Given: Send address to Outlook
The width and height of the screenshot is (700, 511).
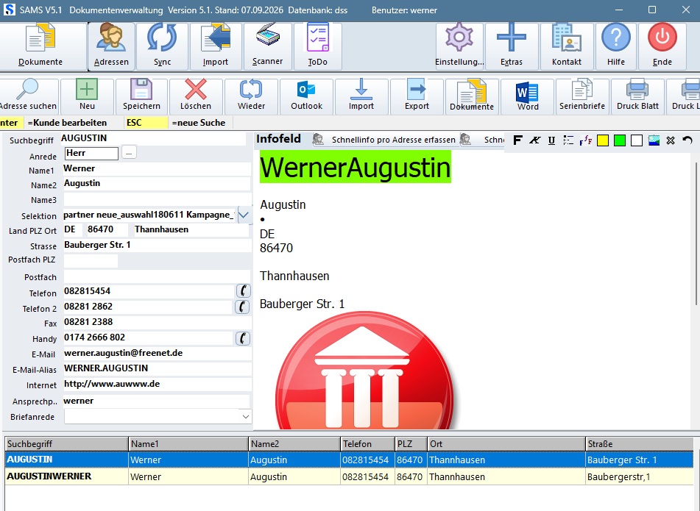Looking at the screenshot, I should (307, 96).
